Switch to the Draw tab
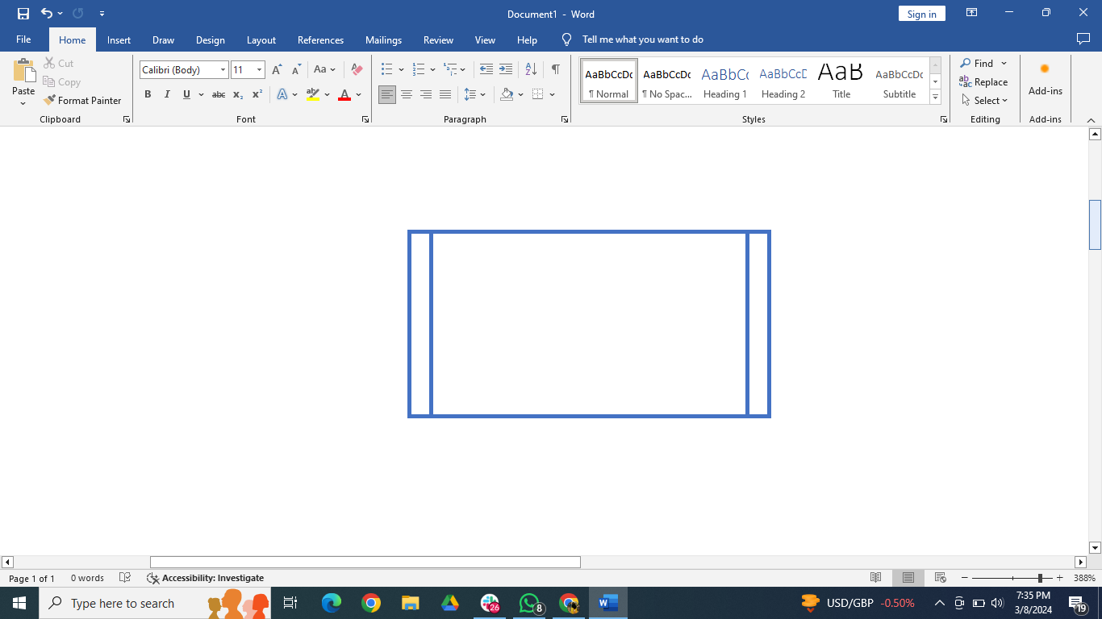The width and height of the screenshot is (1102, 619). click(163, 39)
